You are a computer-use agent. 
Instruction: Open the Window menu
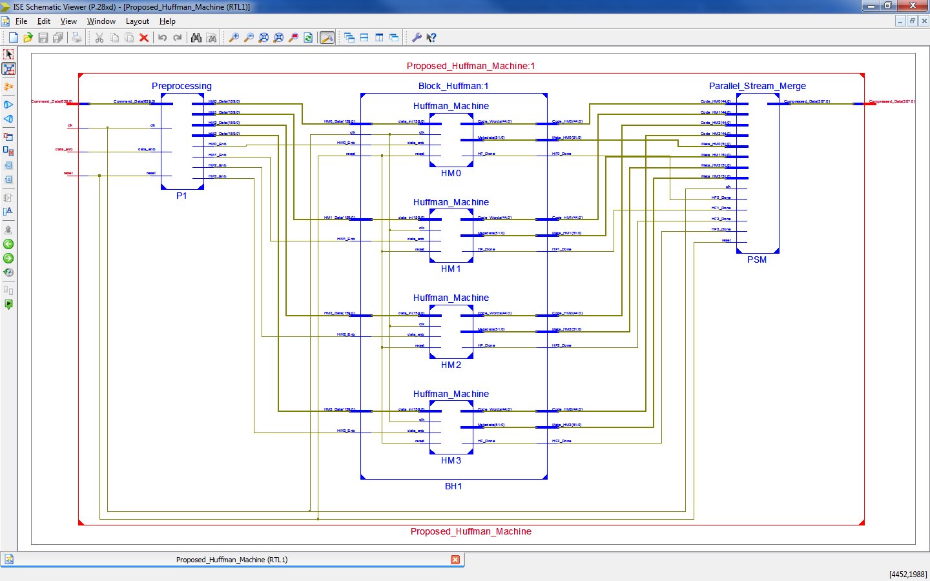tap(101, 21)
